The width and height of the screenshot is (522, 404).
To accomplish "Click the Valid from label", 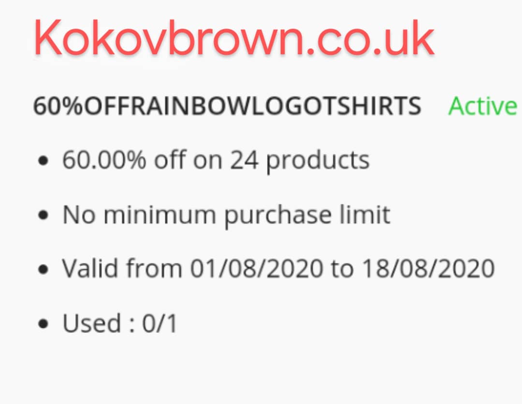I will 122,268.
